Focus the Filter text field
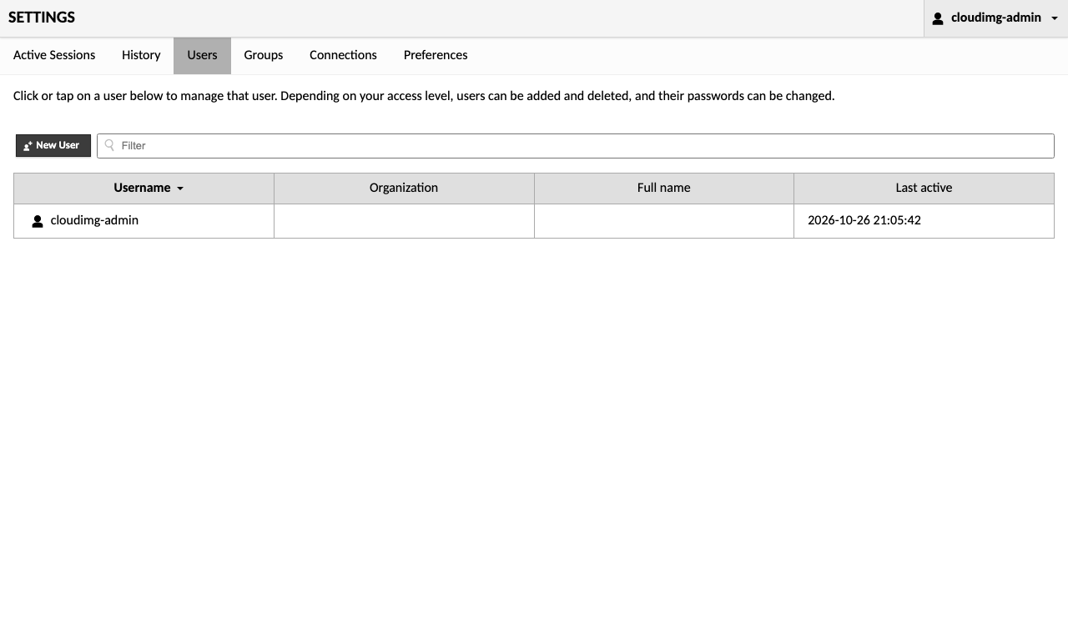Viewport: 1068px width, 634px height. 576,146
